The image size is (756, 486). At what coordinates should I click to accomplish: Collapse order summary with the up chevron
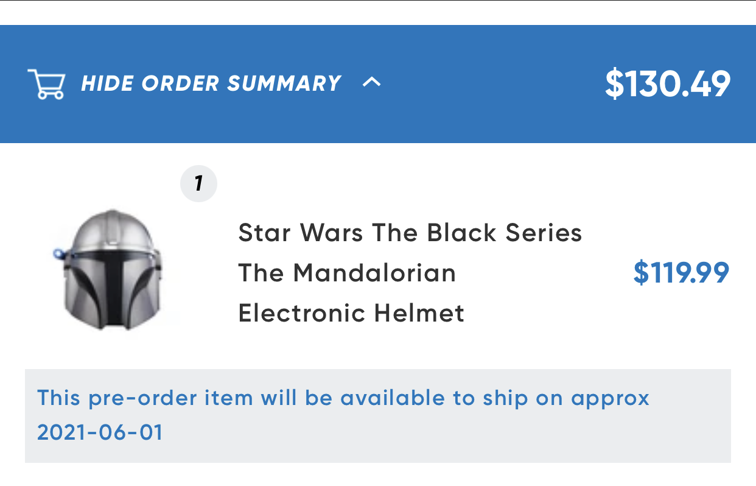point(371,82)
